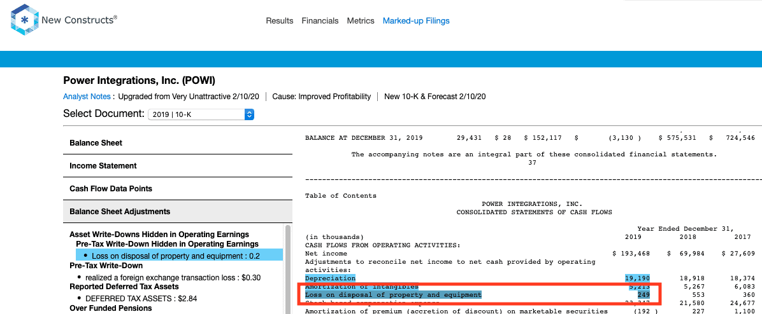
Task: Click the Pre-Tax Write-Down Hidden in Operating Earnings heading
Action: pos(167,243)
